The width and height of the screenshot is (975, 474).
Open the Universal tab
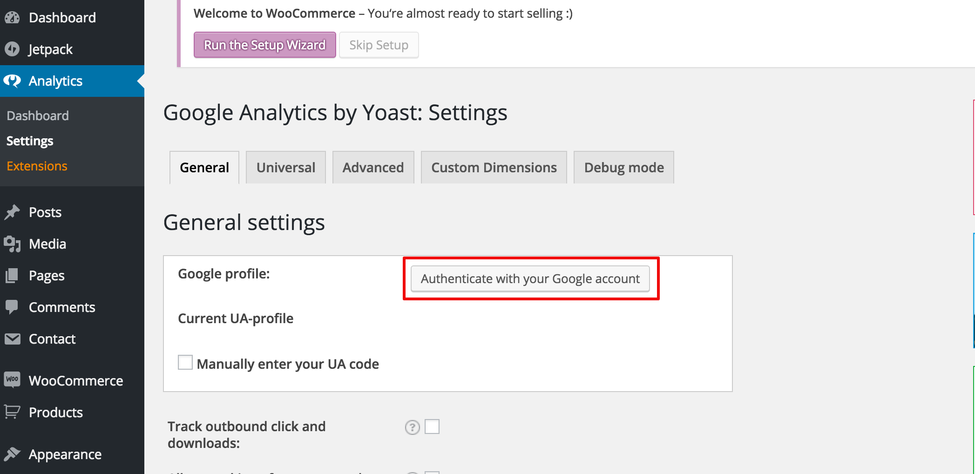(x=286, y=168)
